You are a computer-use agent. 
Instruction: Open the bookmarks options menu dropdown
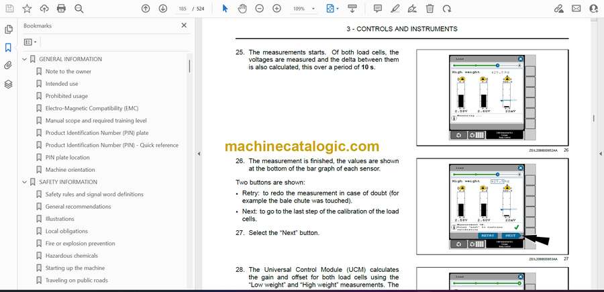(x=30, y=42)
